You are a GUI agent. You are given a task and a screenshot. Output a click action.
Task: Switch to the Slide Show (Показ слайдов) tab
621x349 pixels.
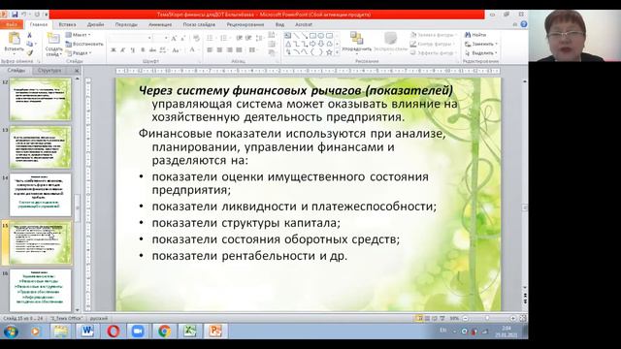(199, 24)
